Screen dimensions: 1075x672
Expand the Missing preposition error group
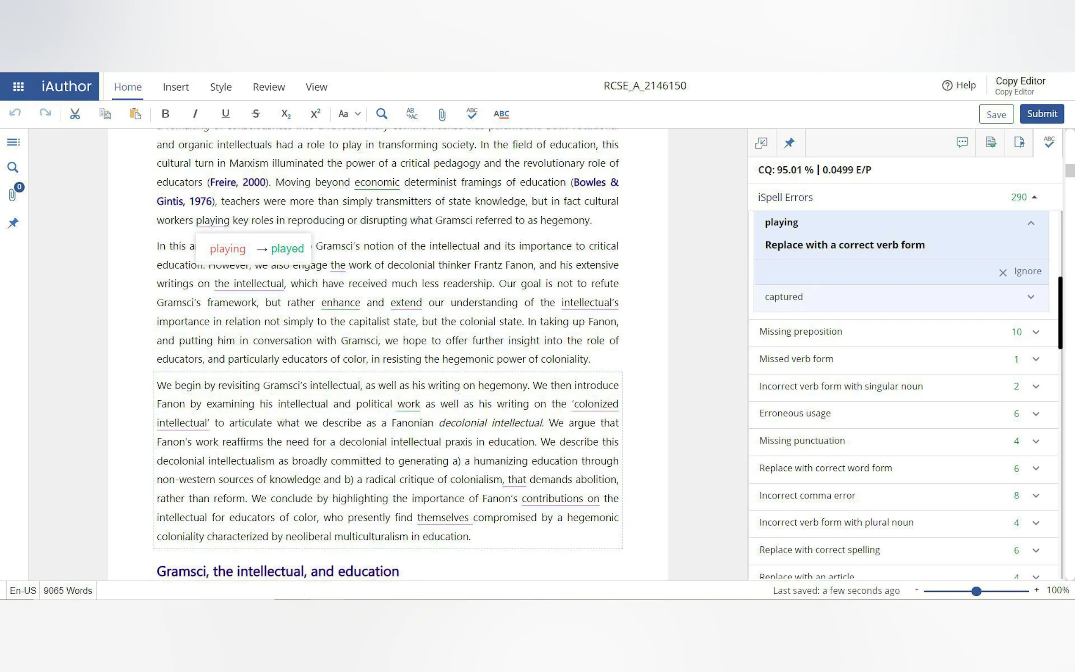[x=1036, y=332]
